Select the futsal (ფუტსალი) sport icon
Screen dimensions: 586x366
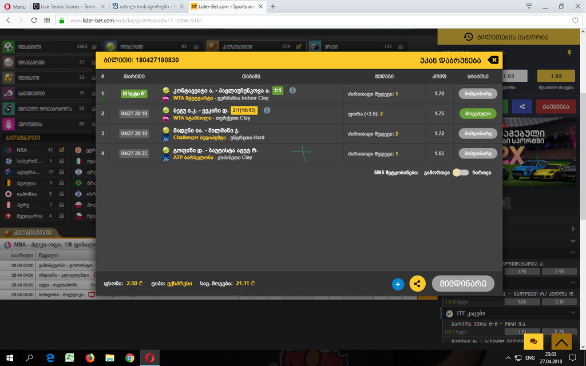click(9, 78)
